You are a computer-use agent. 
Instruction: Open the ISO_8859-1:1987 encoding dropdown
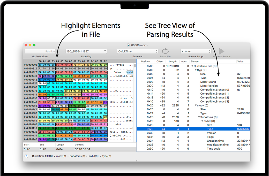pos(86,51)
